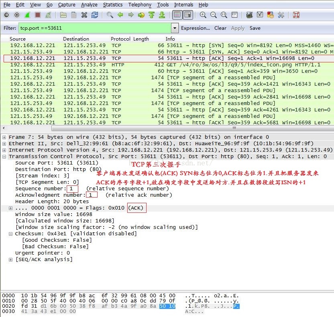Click the Apply filter button
This screenshot has width=334, height=317.
pos(238,28)
